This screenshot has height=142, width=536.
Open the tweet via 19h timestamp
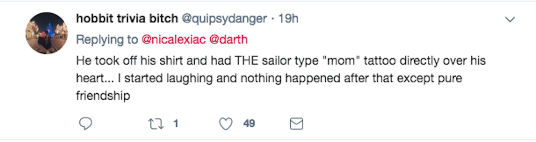pyautogui.click(x=288, y=19)
